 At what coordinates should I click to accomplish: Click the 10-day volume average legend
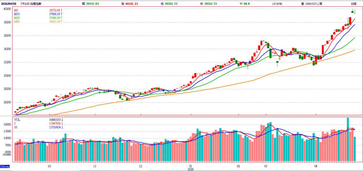tap(16, 127)
